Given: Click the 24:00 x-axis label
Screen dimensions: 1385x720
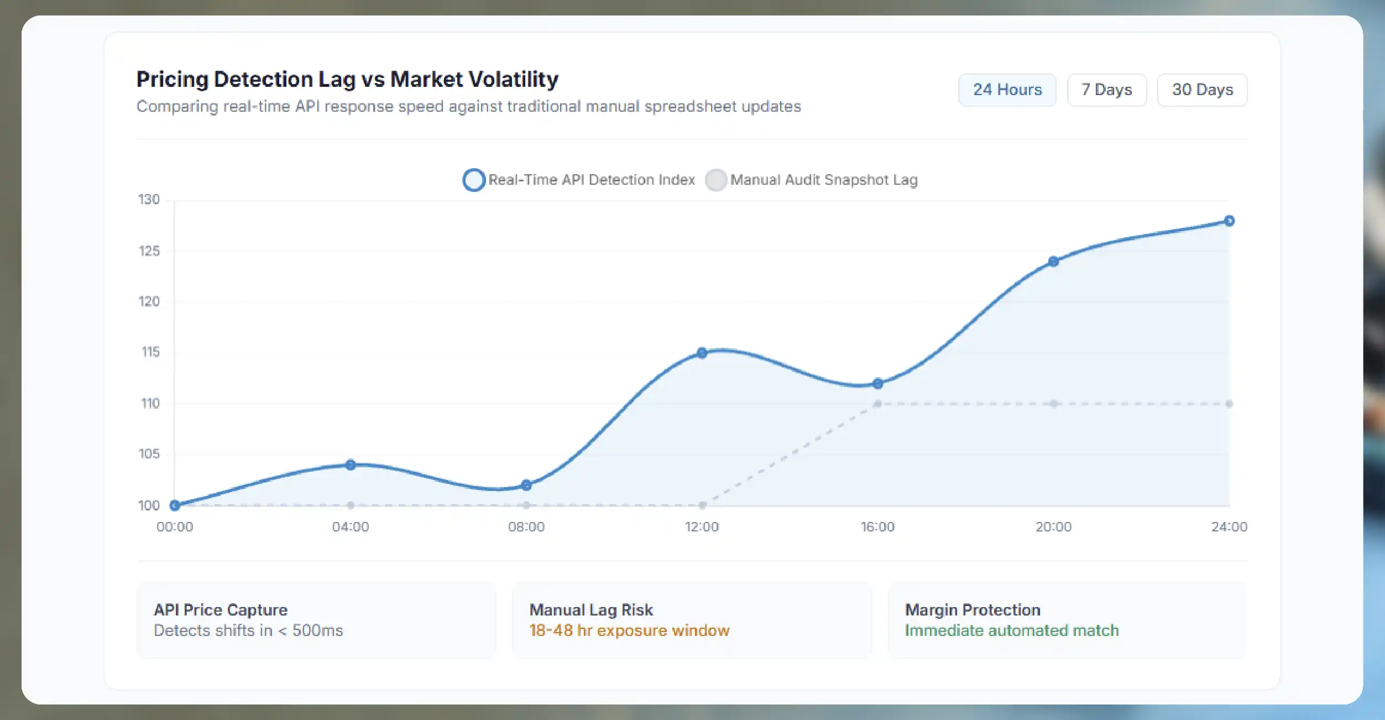Looking at the screenshot, I should (1229, 527).
